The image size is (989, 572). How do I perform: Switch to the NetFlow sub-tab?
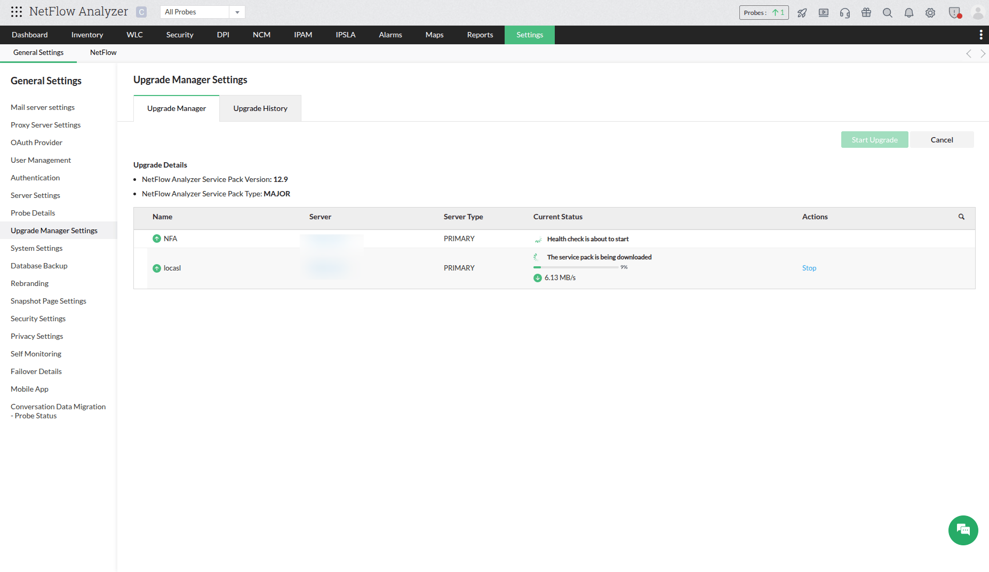pos(103,52)
